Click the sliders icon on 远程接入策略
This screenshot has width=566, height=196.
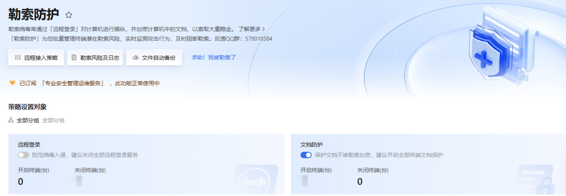point(18,58)
